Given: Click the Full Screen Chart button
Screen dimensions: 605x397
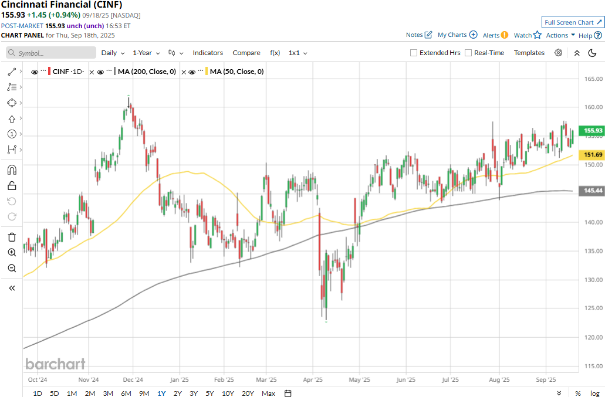Looking at the screenshot, I should (573, 22).
